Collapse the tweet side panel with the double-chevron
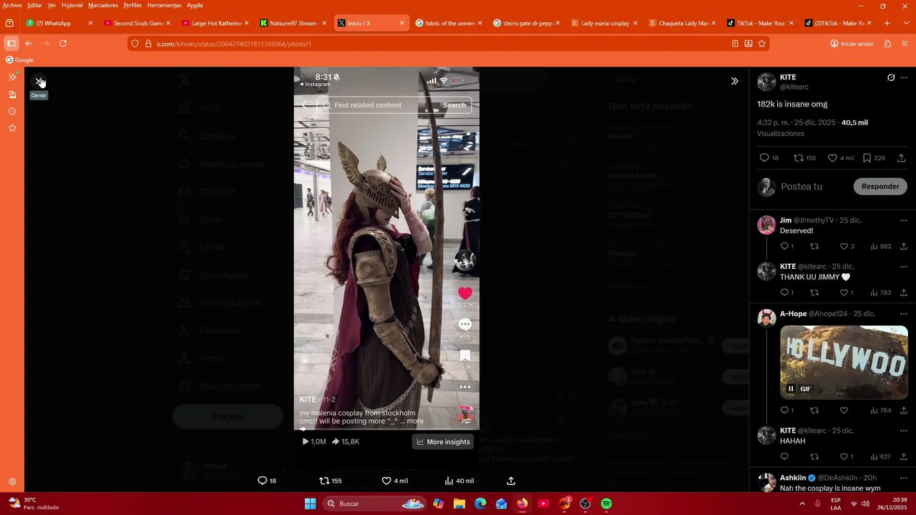Image resolution: width=916 pixels, height=515 pixels. 734,81
